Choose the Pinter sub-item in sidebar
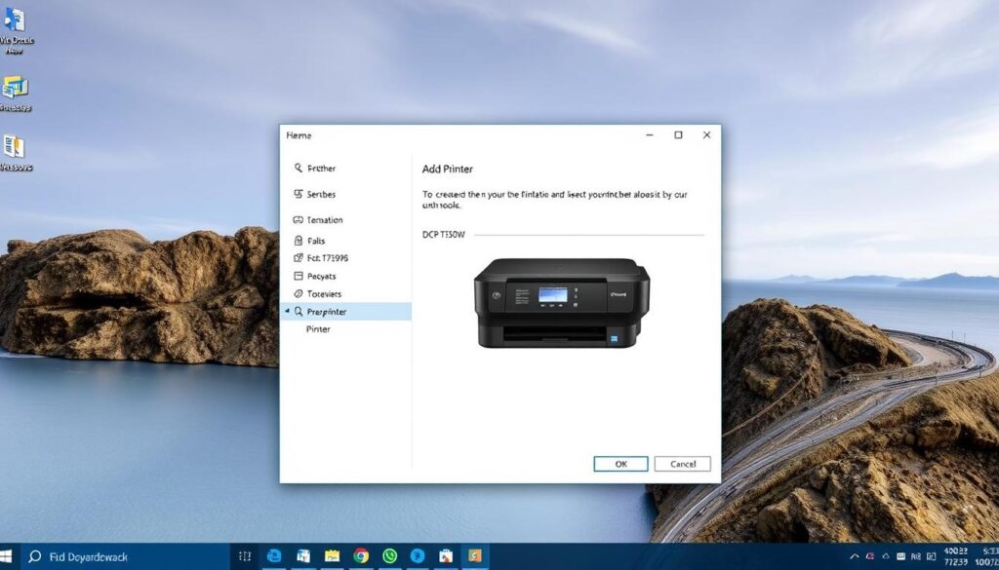The width and height of the screenshot is (999, 570). [318, 329]
